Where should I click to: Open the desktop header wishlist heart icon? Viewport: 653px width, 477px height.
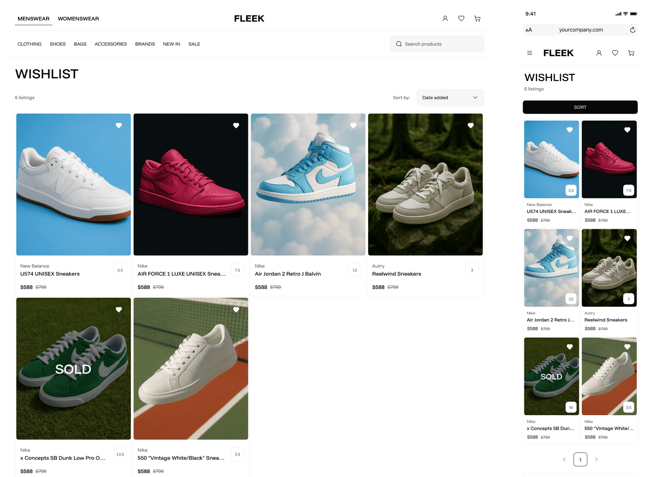461,18
